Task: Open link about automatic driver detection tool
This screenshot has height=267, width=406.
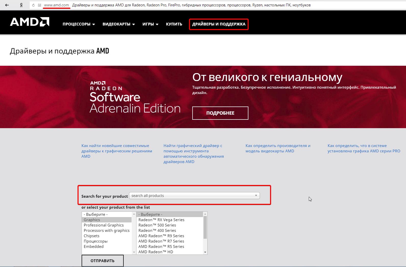Action: [x=194, y=154]
